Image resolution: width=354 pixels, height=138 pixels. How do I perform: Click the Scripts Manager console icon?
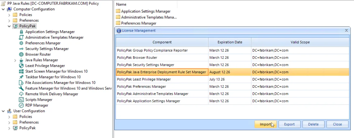(x=21, y=100)
